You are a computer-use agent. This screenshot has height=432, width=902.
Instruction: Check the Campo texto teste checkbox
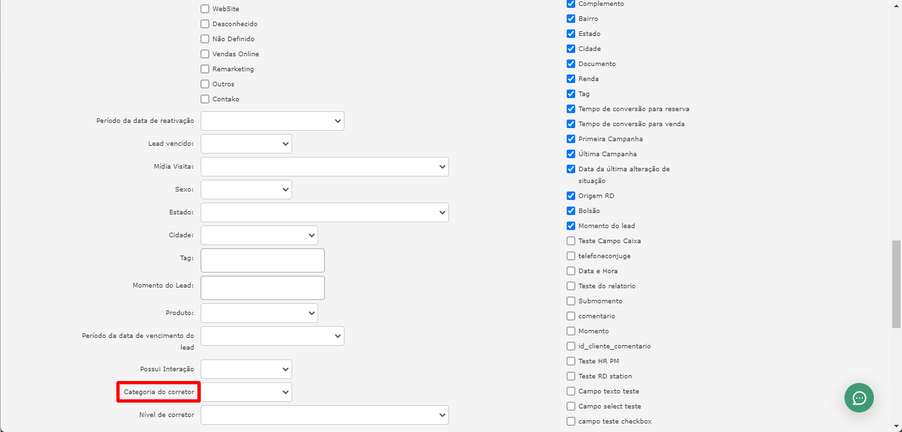coord(571,391)
